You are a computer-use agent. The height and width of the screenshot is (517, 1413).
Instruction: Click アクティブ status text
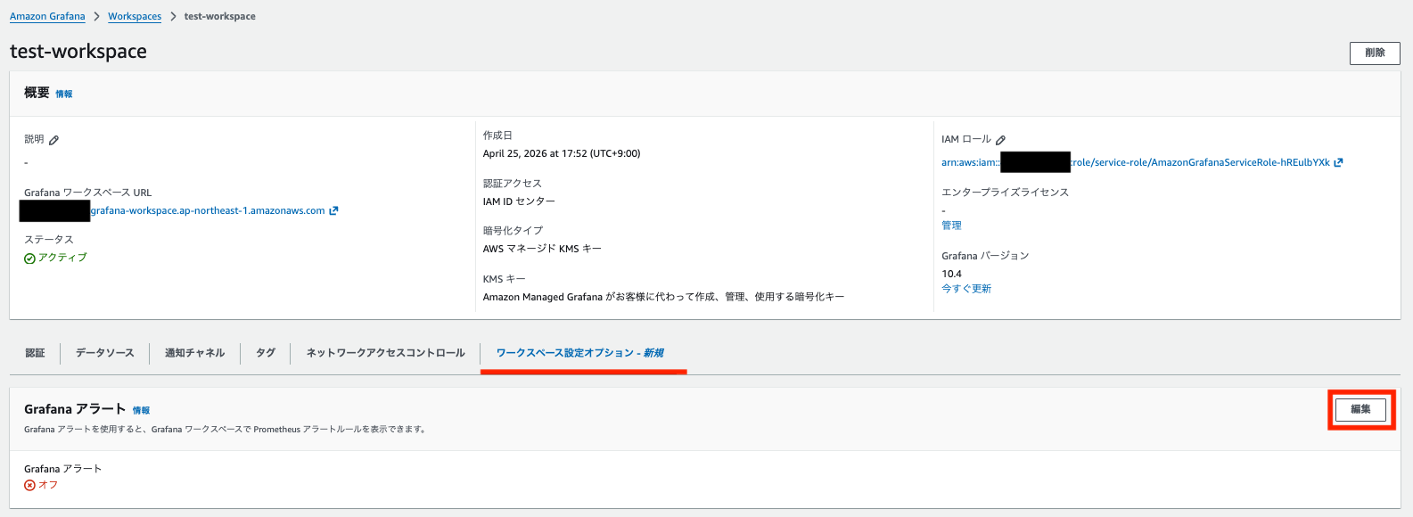pos(62,258)
